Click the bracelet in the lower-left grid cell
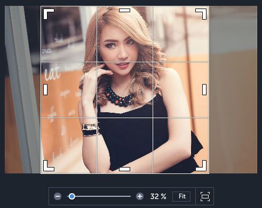 point(90,130)
